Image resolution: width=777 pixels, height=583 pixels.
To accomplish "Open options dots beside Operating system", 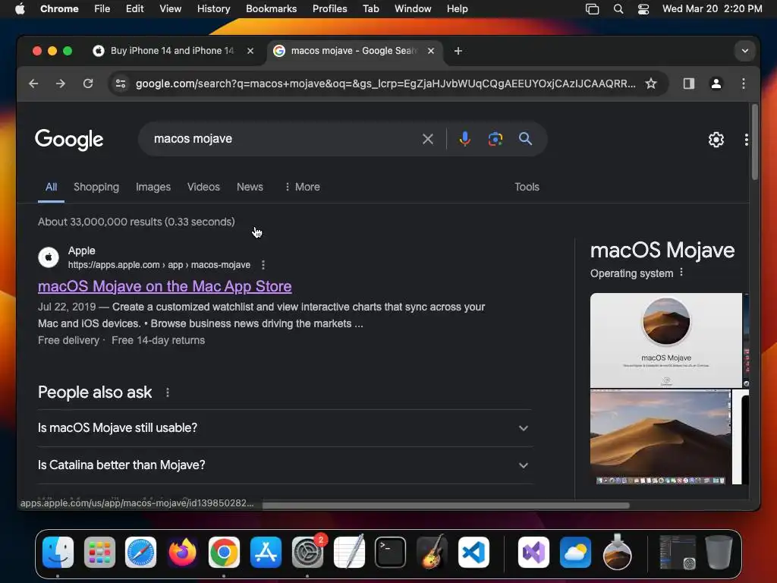I will tap(681, 273).
